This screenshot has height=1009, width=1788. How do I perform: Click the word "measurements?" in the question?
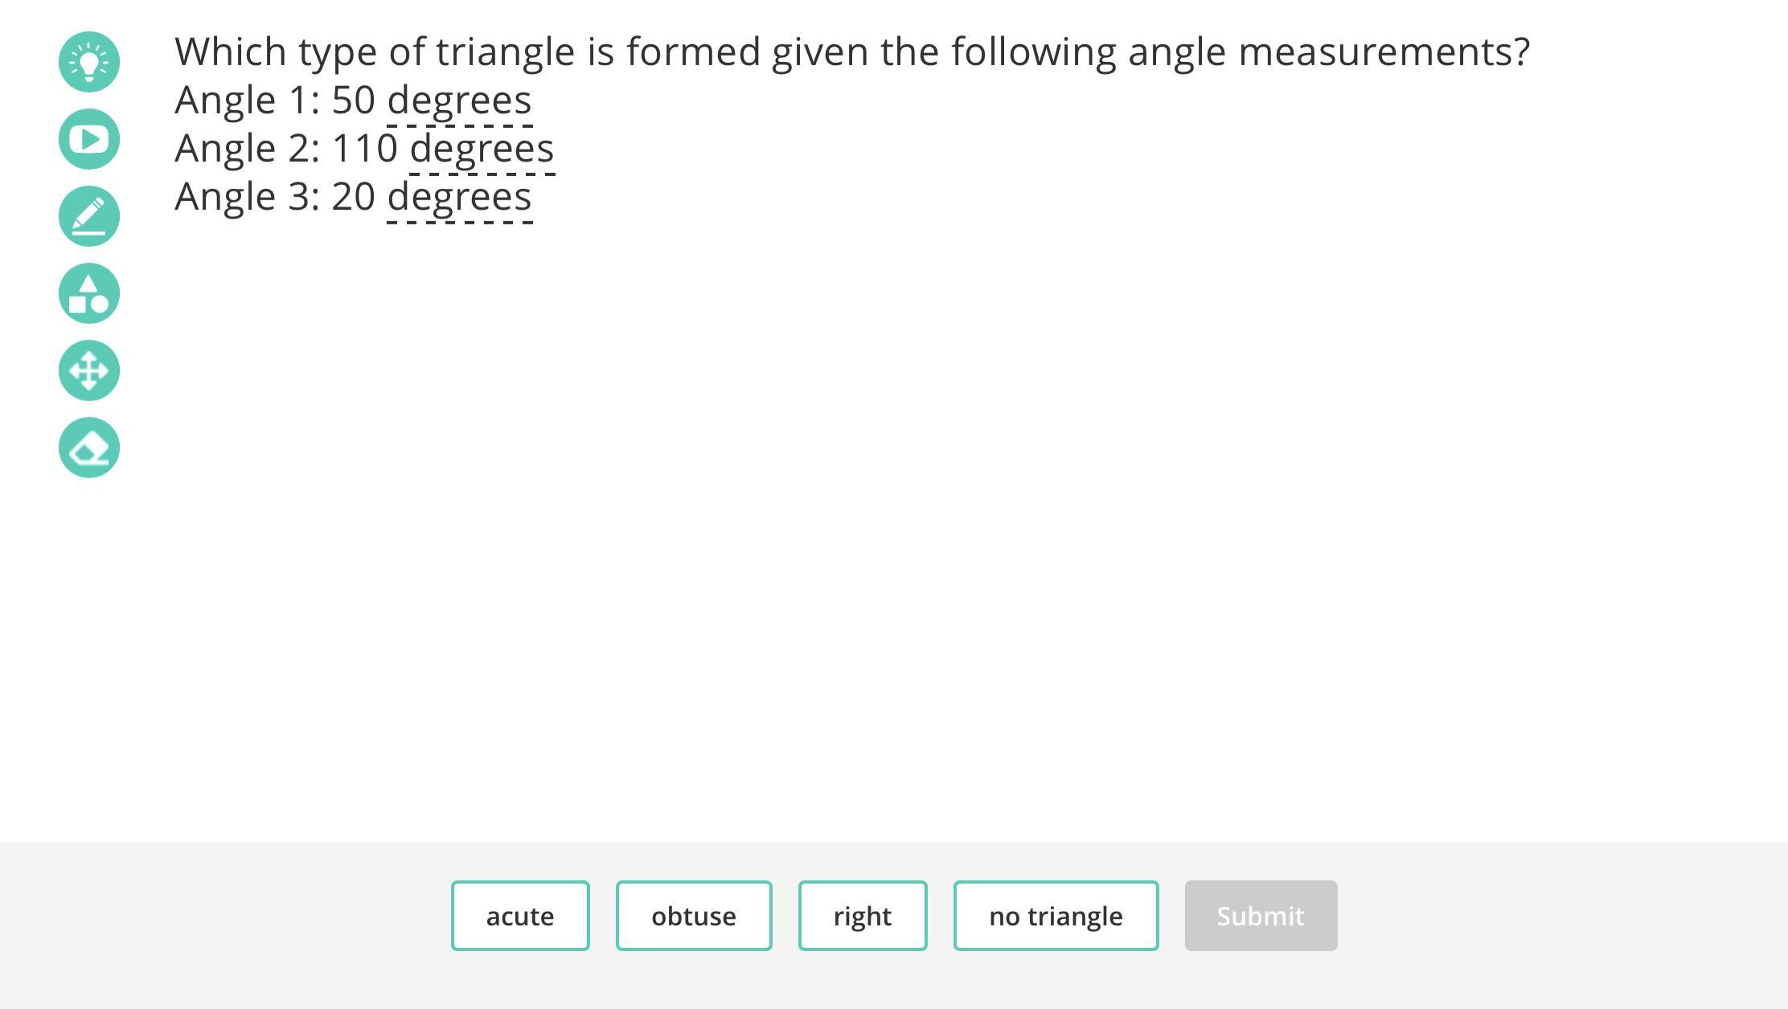click(1384, 52)
